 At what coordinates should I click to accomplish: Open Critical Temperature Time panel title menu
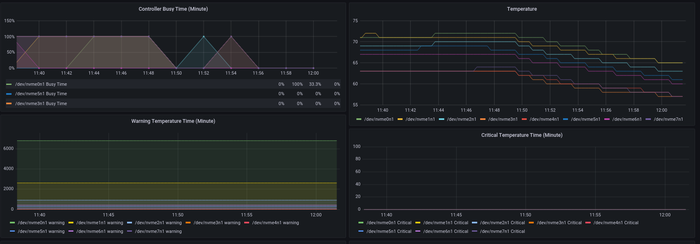click(x=522, y=135)
